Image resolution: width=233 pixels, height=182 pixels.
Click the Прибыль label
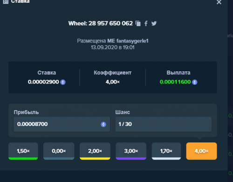pos(26,112)
